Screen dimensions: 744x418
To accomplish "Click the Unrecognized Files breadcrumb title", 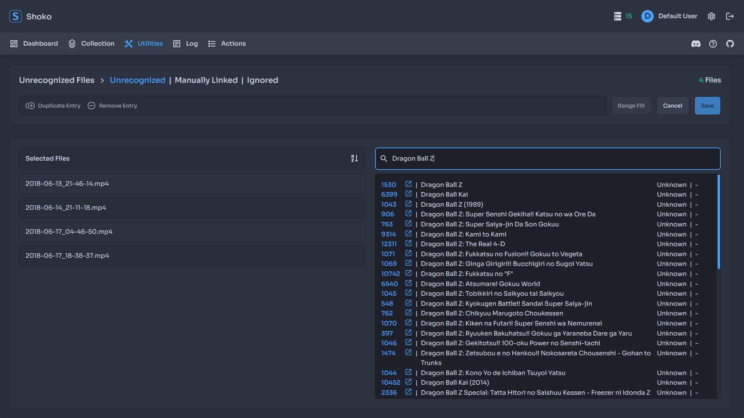I will click(57, 80).
